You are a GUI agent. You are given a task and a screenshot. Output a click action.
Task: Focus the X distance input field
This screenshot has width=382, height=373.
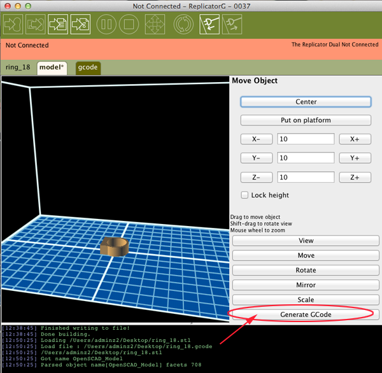click(x=306, y=139)
